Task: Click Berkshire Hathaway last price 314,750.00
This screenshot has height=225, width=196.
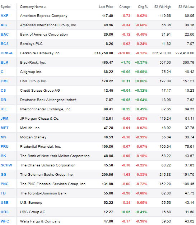Action: point(104,53)
